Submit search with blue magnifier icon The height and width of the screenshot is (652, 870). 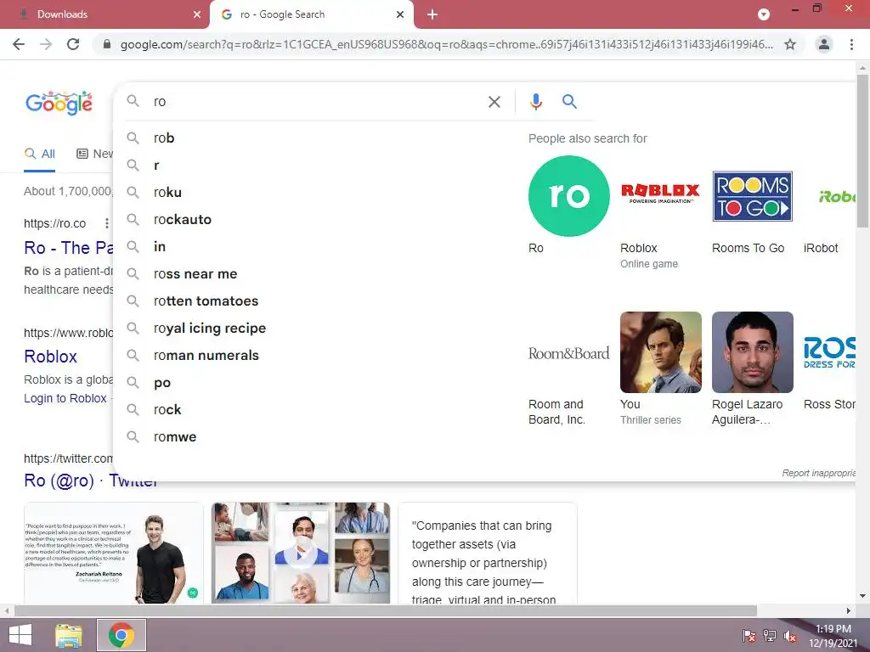(569, 102)
